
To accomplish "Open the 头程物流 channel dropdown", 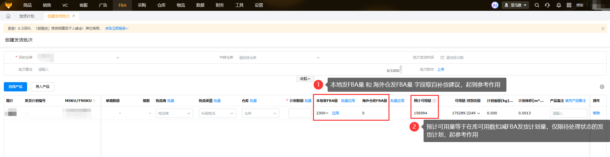I will [x=217, y=113].
